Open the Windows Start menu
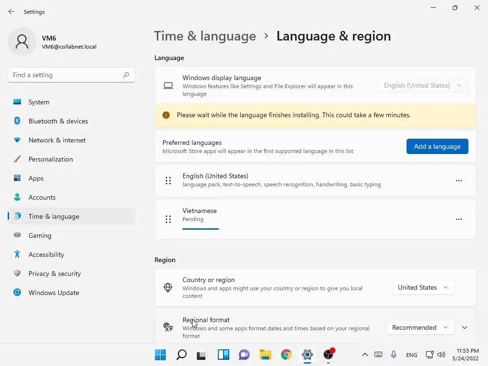The width and height of the screenshot is (488, 366). point(160,355)
